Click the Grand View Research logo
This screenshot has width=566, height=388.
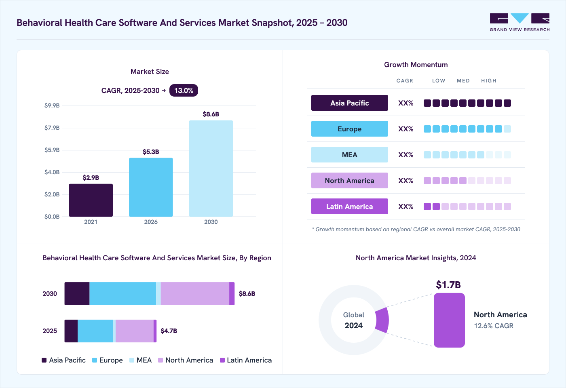pyautogui.click(x=520, y=23)
